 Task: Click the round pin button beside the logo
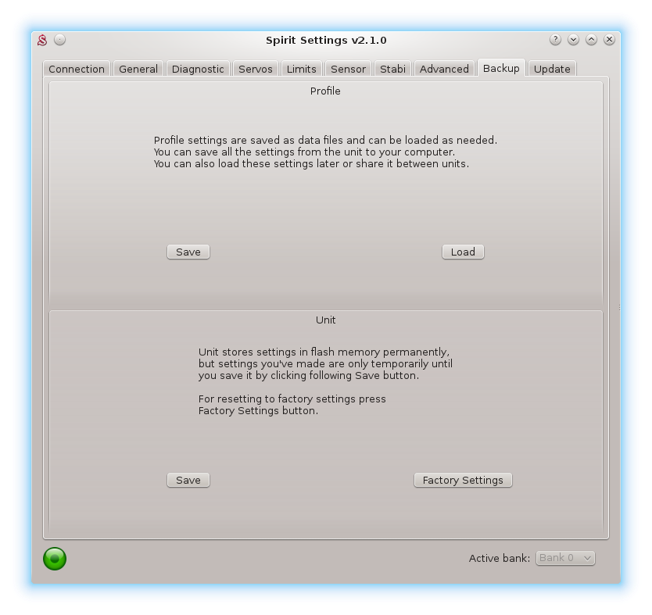point(60,40)
